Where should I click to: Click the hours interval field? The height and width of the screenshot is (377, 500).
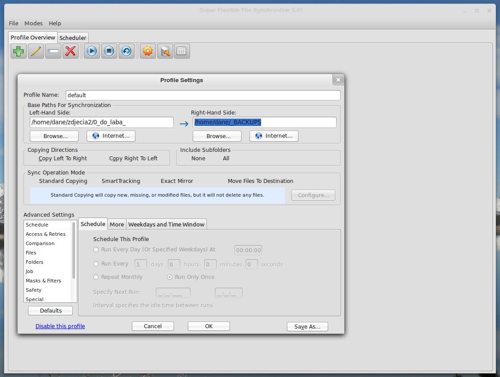(x=174, y=264)
